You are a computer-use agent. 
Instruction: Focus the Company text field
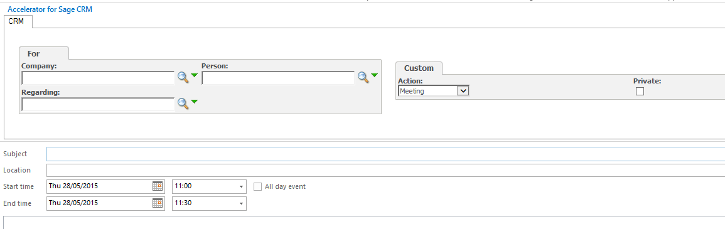click(98, 78)
